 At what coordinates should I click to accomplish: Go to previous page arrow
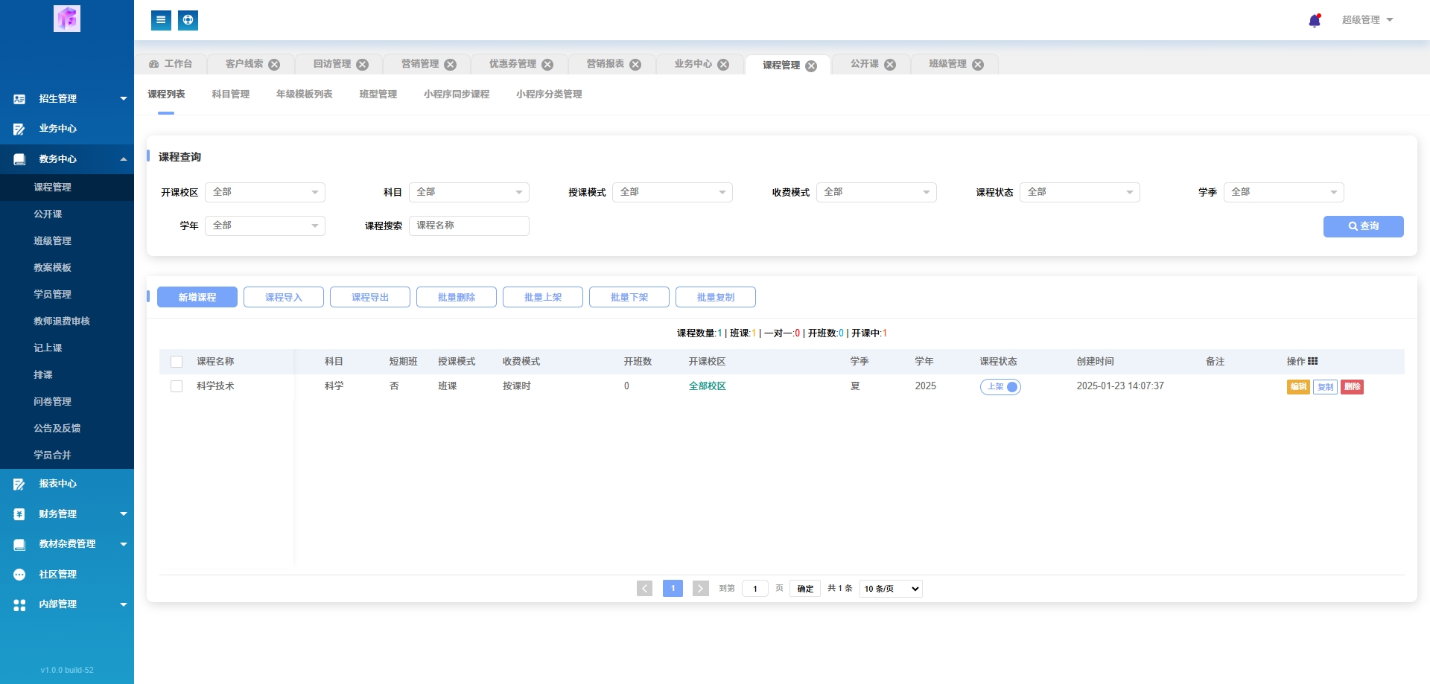point(645,589)
